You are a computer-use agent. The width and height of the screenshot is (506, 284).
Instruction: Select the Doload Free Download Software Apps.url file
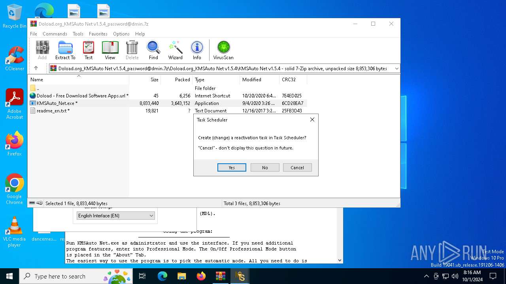tap(168, 96)
